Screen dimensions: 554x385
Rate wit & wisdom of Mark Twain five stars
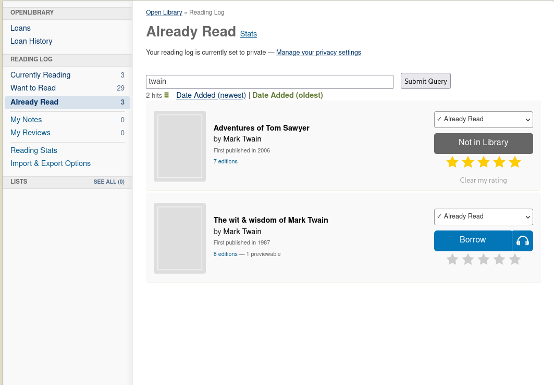coord(515,260)
